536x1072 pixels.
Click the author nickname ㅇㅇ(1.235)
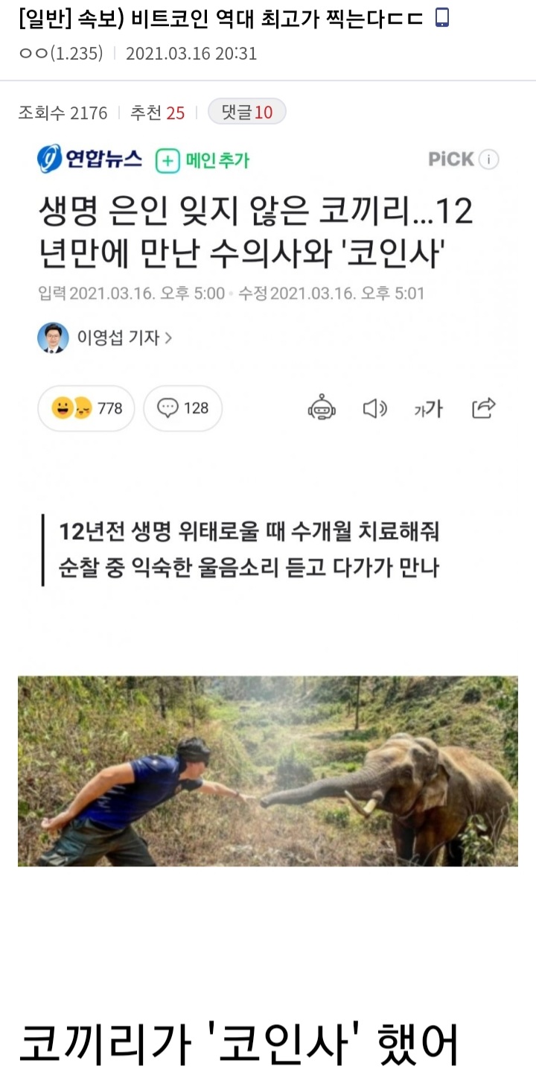[x=61, y=54]
